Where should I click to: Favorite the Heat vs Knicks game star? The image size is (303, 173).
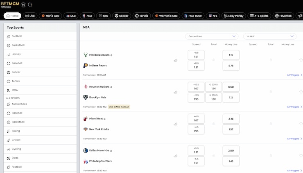tap(301, 124)
